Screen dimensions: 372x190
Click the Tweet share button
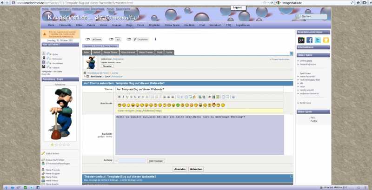click(97, 39)
